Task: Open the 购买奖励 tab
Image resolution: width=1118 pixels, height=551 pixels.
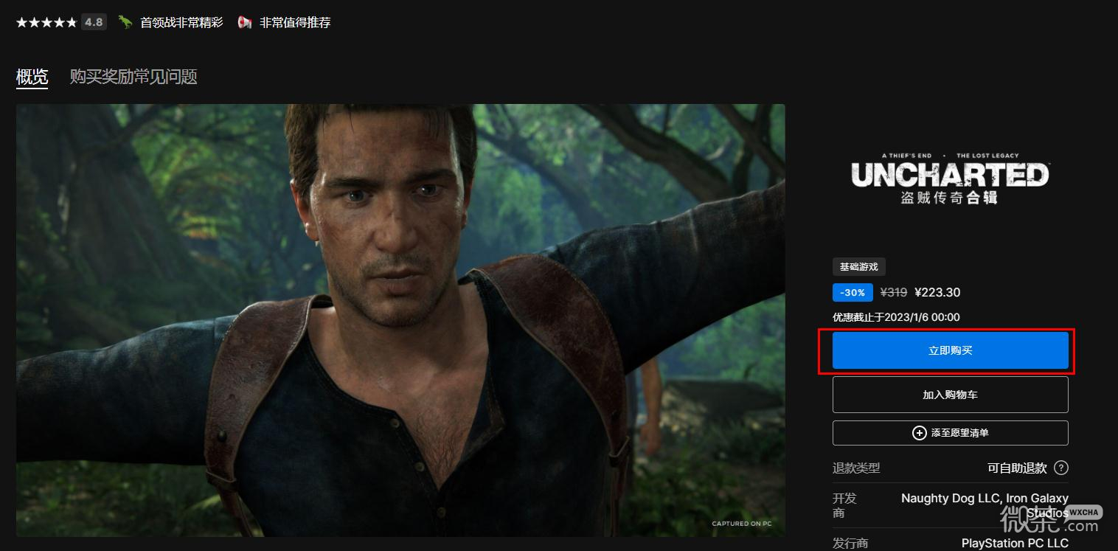Action: coord(102,77)
